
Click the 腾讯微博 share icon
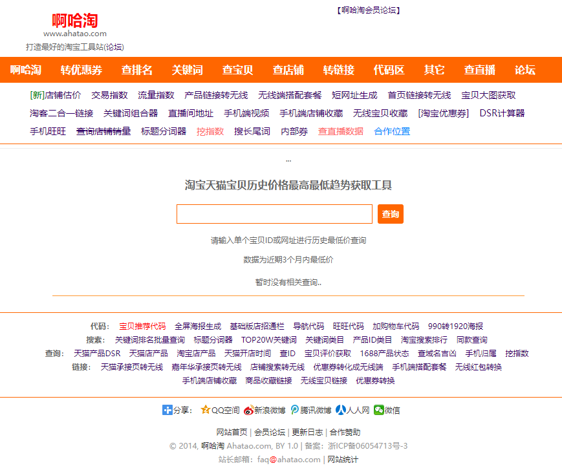click(x=295, y=410)
